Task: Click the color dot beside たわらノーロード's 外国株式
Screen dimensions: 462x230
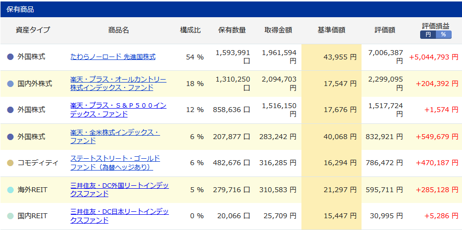Action: 10,57
